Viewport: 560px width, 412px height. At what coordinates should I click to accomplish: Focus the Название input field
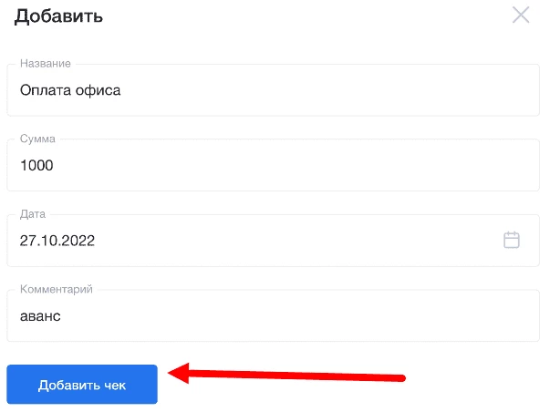point(273,90)
